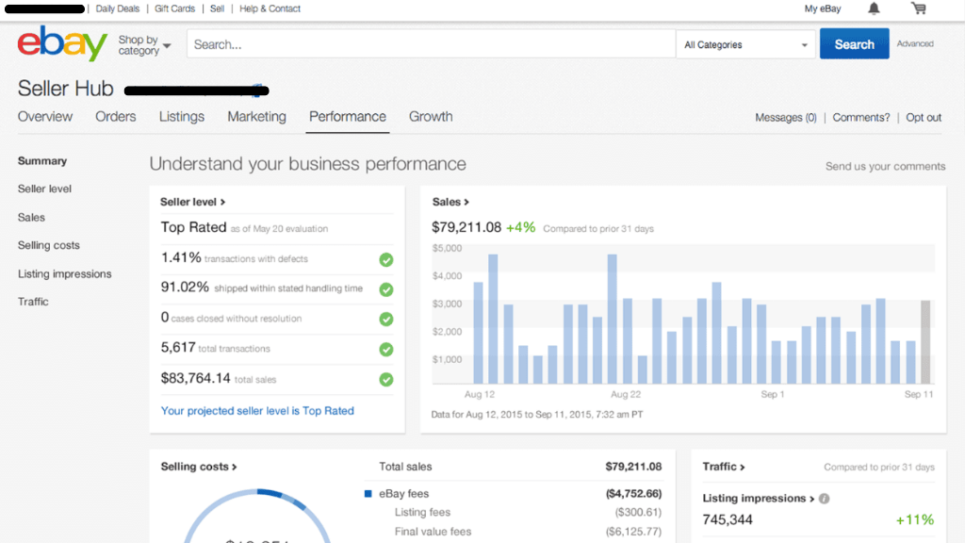Click the Sell link in top bar
Viewport: 965px width, 543px height.
pyautogui.click(x=218, y=8)
